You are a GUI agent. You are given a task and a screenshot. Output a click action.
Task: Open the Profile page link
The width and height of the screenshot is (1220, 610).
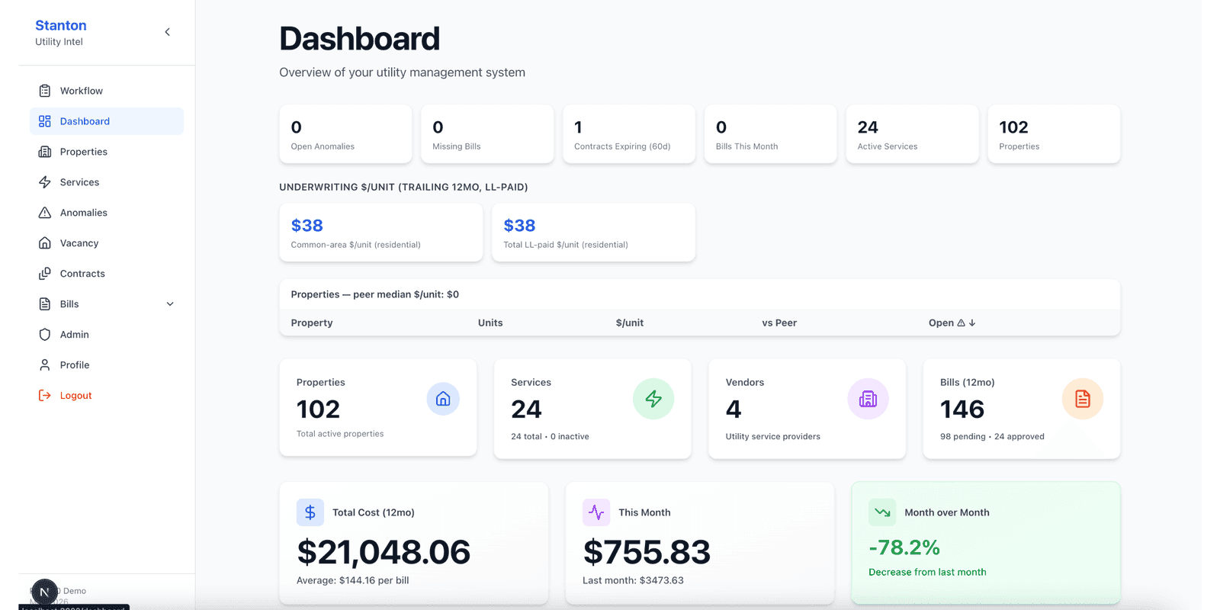click(107, 365)
